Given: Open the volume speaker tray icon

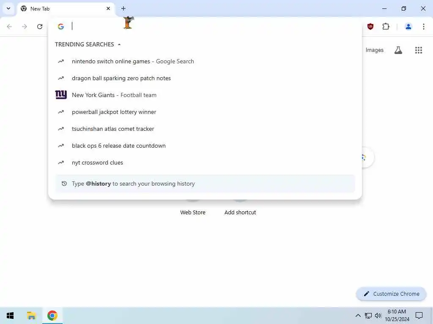Looking at the screenshot, I should (378, 316).
